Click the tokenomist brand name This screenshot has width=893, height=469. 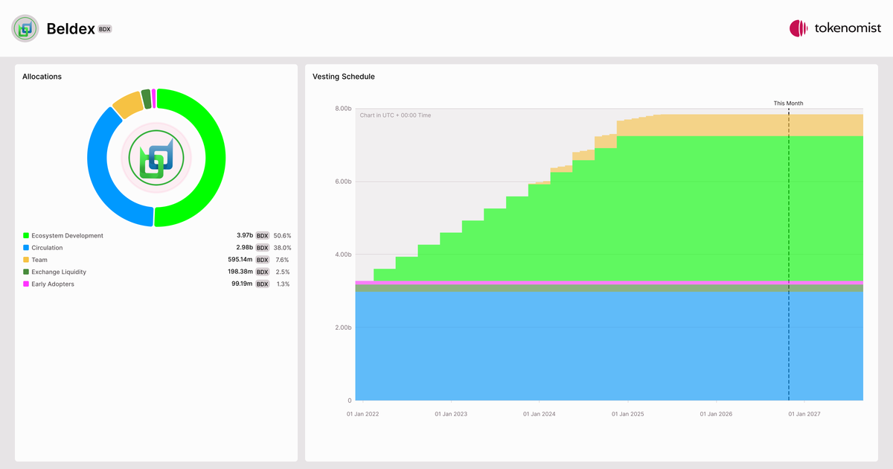click(x=848, y=28)
